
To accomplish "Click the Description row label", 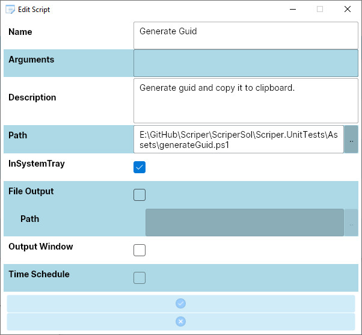I will [32, 97].
